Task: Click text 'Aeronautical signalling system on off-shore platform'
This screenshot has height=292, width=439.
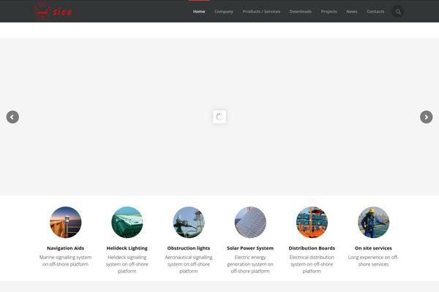Action: click(189, 264)
